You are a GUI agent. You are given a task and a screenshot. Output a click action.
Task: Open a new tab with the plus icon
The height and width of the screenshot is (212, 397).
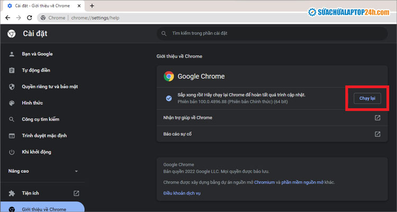pos(92,6)
